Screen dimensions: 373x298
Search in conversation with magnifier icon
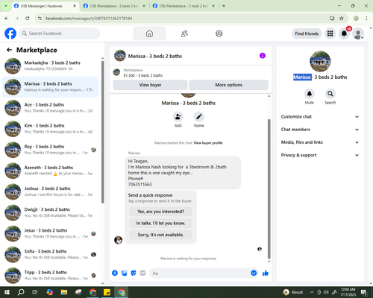tap(330, 94)
